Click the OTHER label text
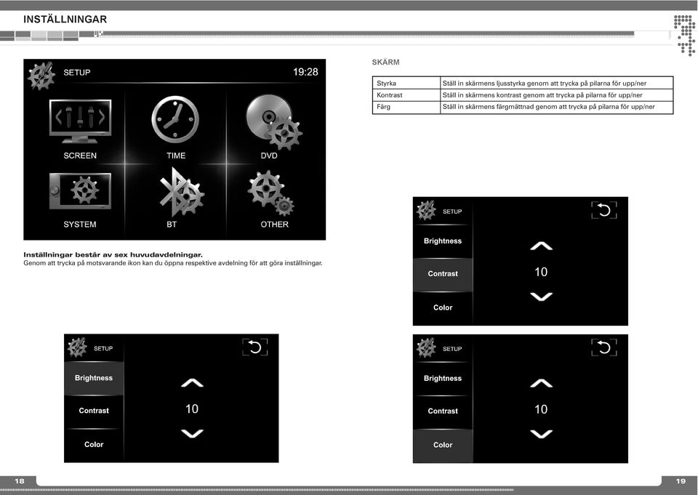The image size is (698, 495). point(275,225)
